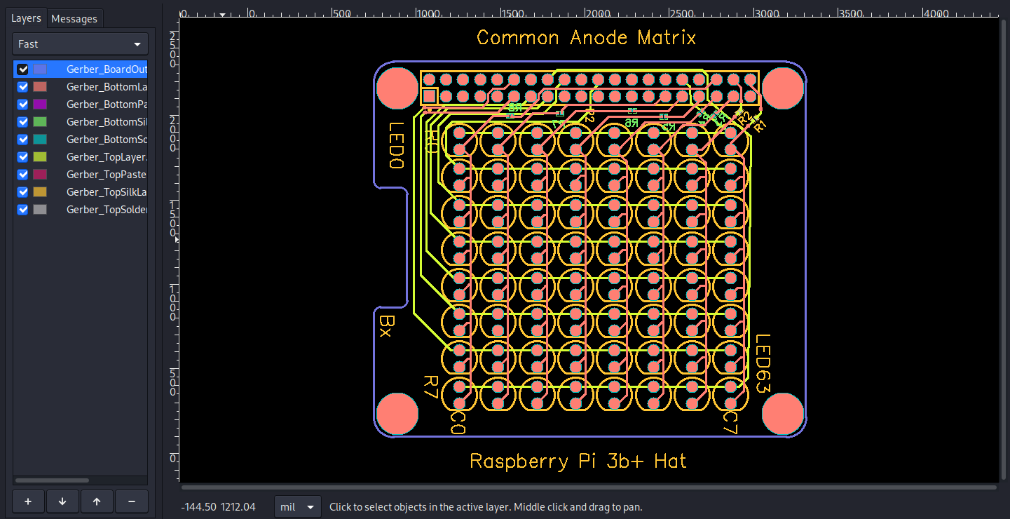Click the gray Gerber_TopSolder color swatch

pyautogui.click(x=40, y=210)
